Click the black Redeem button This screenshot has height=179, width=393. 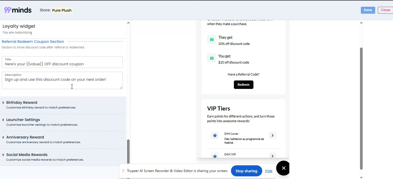click(244, 85)
